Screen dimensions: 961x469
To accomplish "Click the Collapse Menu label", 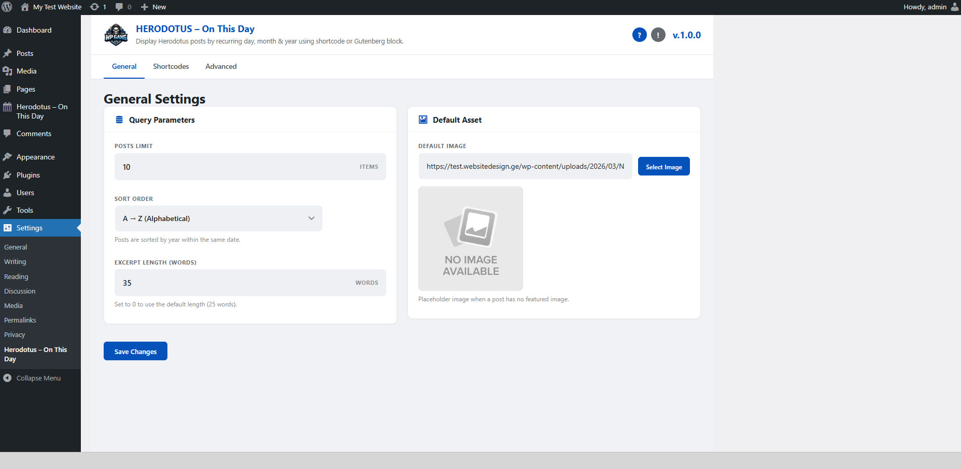I will point(38,378).
